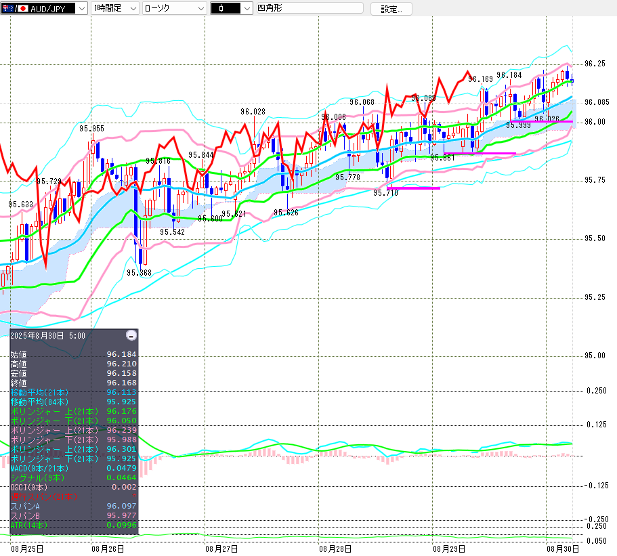Select magenta horizontal line near 95.861
The height and width of the screenshot is (556, 617).
pyautogui.click(x=480, y=153)
